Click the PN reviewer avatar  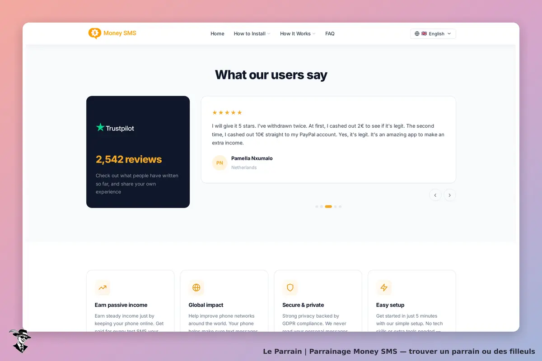[x=220, y=163]
